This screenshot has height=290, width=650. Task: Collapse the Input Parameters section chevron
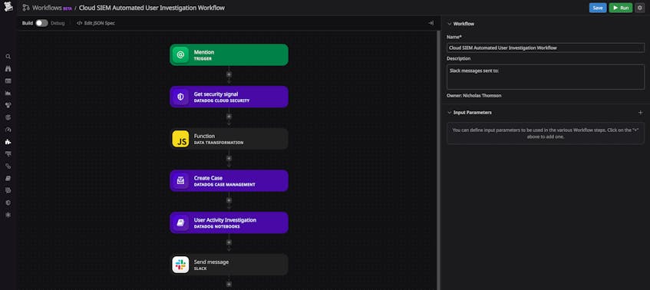coord(450,112)
